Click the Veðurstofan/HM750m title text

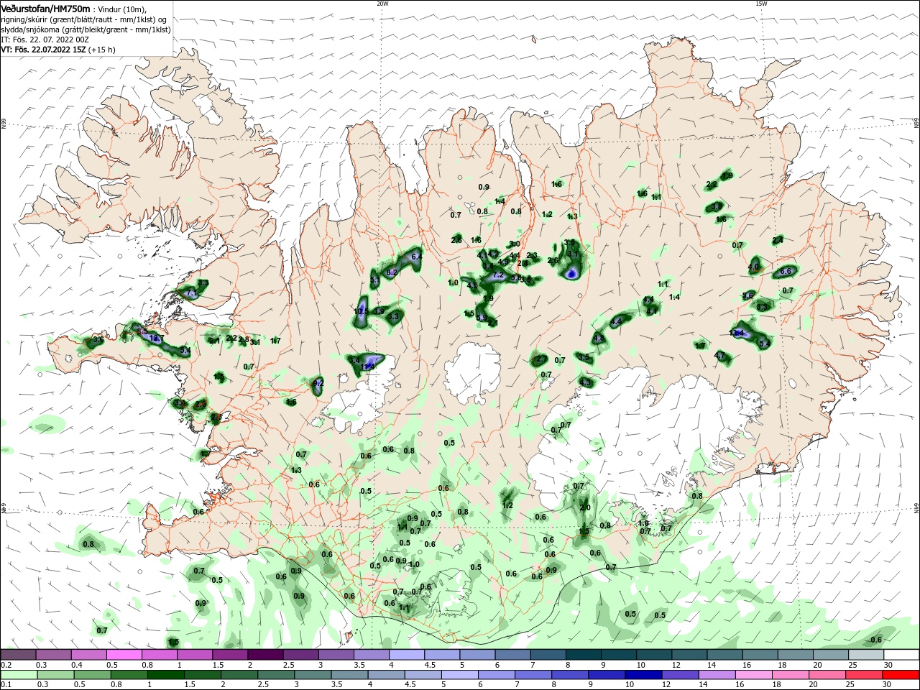45,8
